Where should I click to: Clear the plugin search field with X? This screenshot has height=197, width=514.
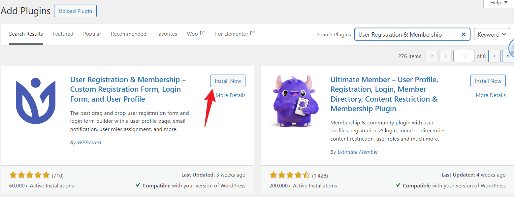[x=464, y=34]
